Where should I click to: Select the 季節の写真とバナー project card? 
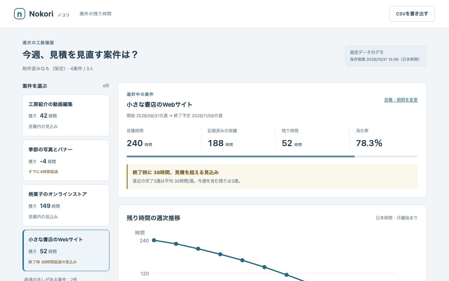66,161
